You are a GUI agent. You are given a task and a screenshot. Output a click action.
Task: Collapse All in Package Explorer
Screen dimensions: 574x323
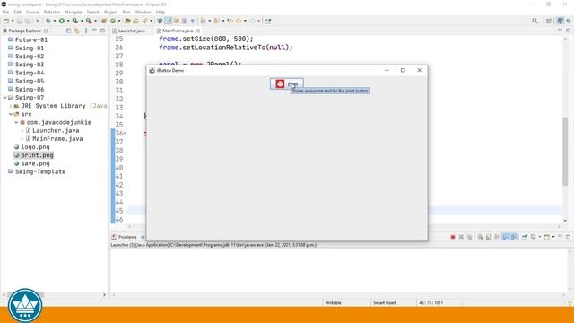(x=68, y=31)
